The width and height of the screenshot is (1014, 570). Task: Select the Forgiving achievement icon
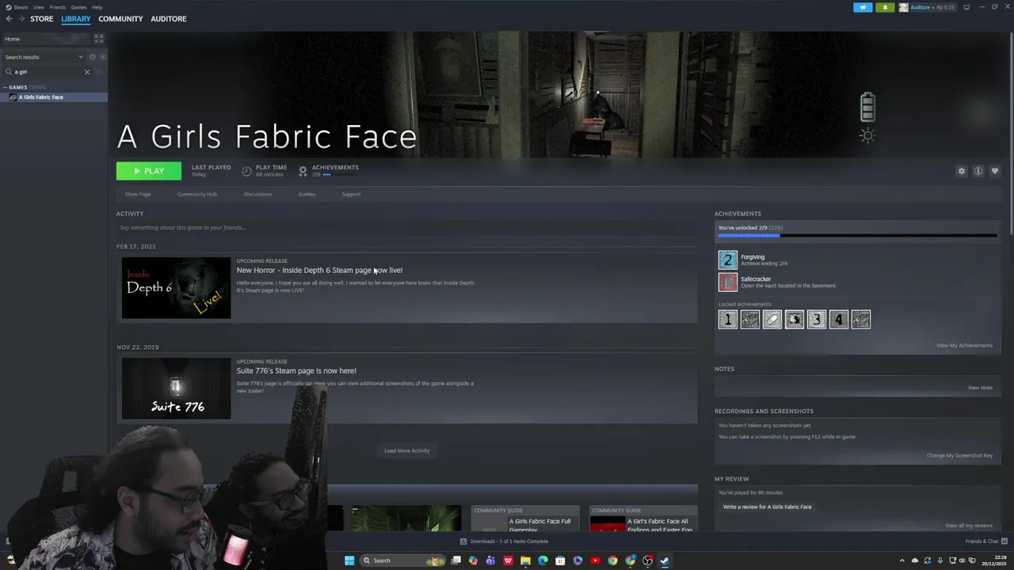click(728, 260)
